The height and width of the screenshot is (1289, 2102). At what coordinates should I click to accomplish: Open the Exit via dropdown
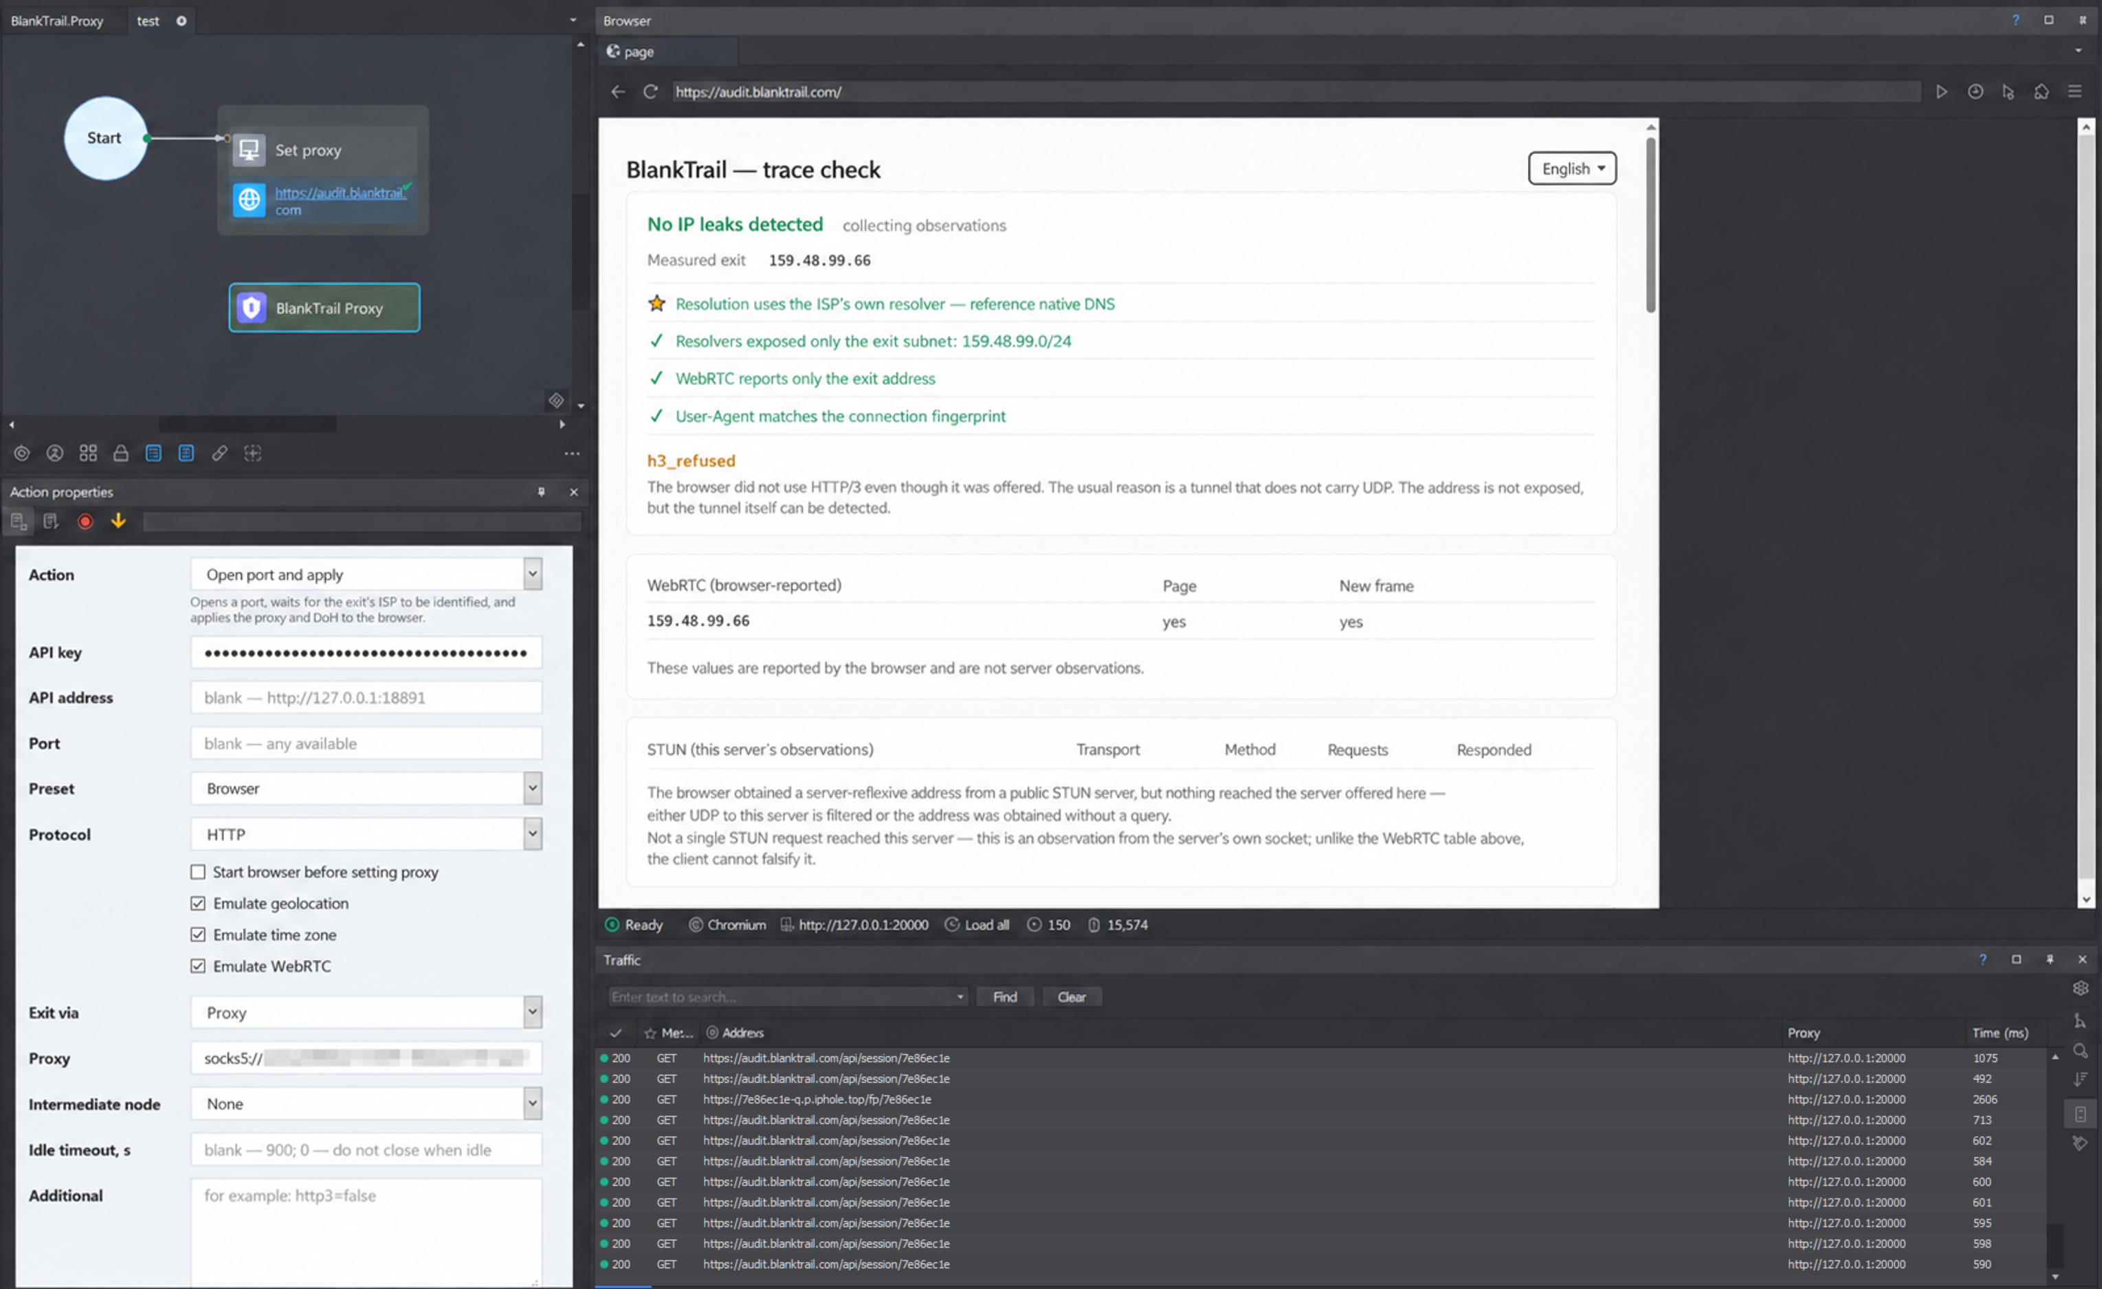click(366, 1013)
